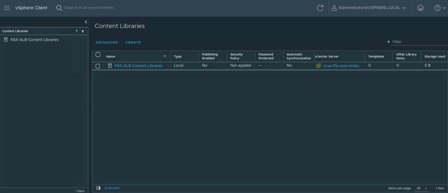Screen dimensions: 448x193
Task: Click the sort arrow in sidebar header
Action: click(x=77, y=32)
